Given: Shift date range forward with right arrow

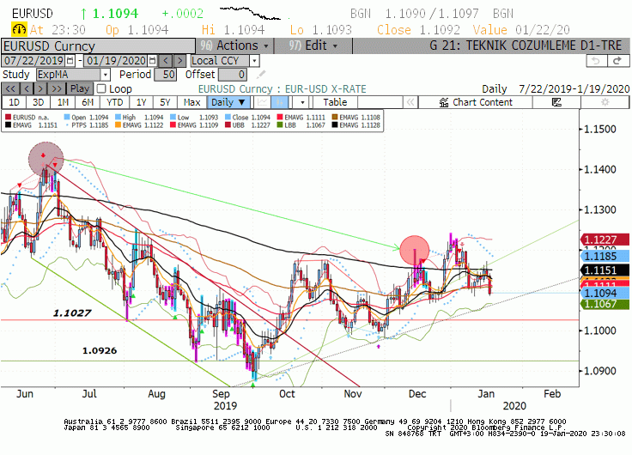Looking at the screenshot, I should tap(179, 61).
